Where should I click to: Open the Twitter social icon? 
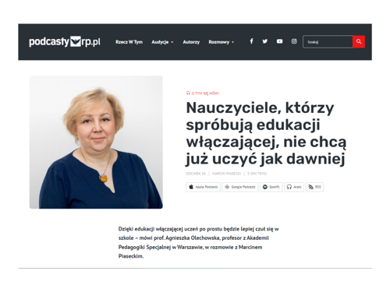[265, 41]
